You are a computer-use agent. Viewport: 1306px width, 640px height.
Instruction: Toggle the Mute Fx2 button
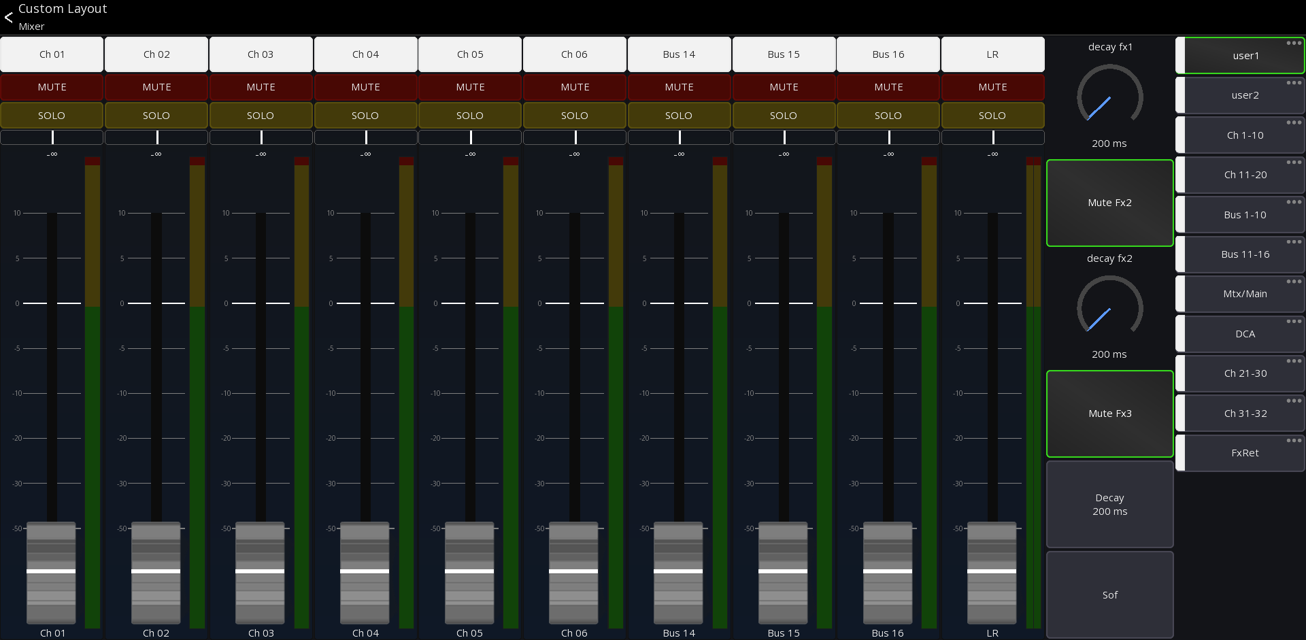(x=1109, y=203)
